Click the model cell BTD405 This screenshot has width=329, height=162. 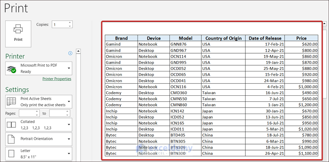pyautogui.click(x=185, y=135)
